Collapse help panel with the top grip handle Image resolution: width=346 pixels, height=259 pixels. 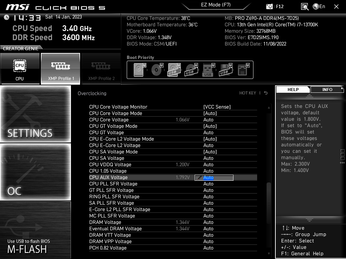(309, 95)
